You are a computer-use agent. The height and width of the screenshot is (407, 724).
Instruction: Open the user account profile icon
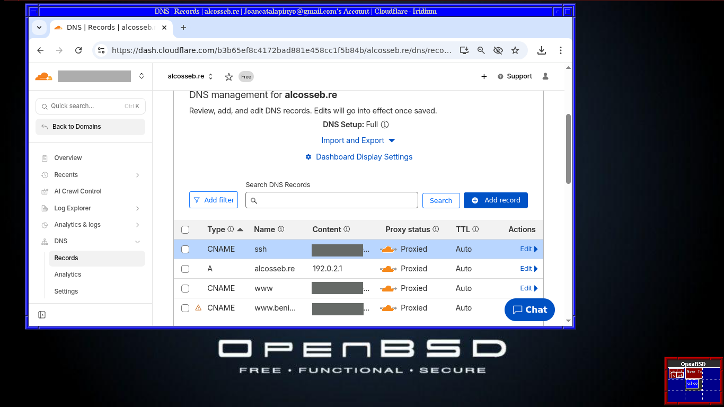tap(545, 76)
